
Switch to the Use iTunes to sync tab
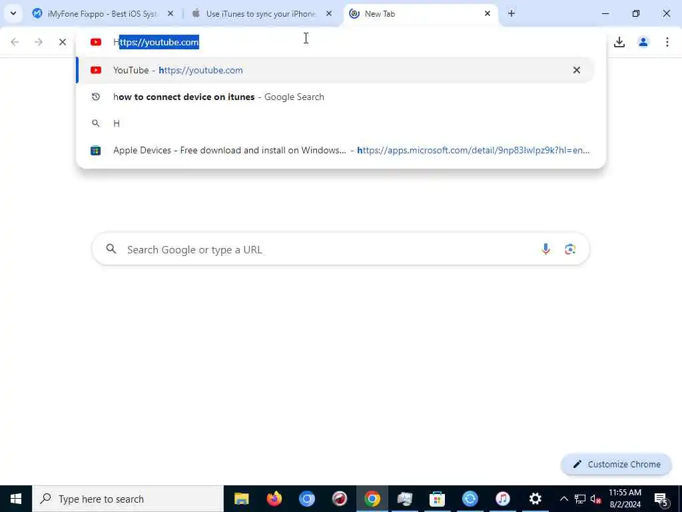(260, 14)
